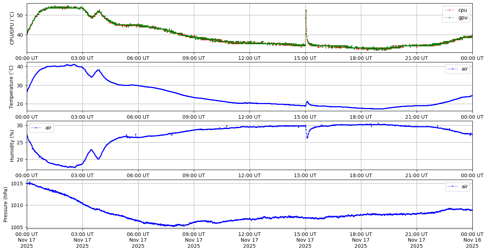The height and width of the screenshot is (252, 487).
Task: Click the CPU/GPU (°C) y-axis label
Action: tap(12, 28)
